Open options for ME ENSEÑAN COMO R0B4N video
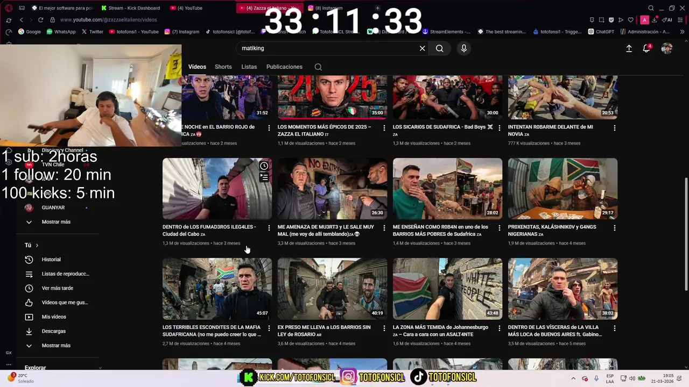 pos(500,228)
